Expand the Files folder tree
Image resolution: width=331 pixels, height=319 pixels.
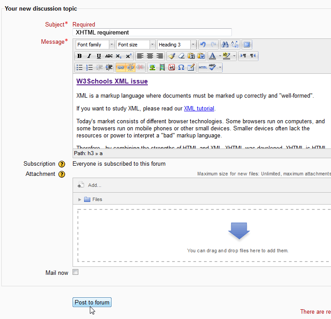80,200
